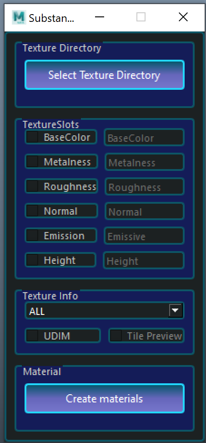Viewport: 206px width, 443px height.
Task: Minimize the Substance window
Action: tap(100, 17)
